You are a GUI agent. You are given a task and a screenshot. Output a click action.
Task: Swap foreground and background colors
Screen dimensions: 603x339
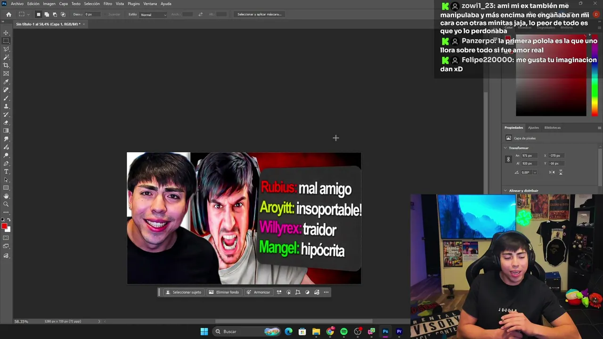[8, 220]
